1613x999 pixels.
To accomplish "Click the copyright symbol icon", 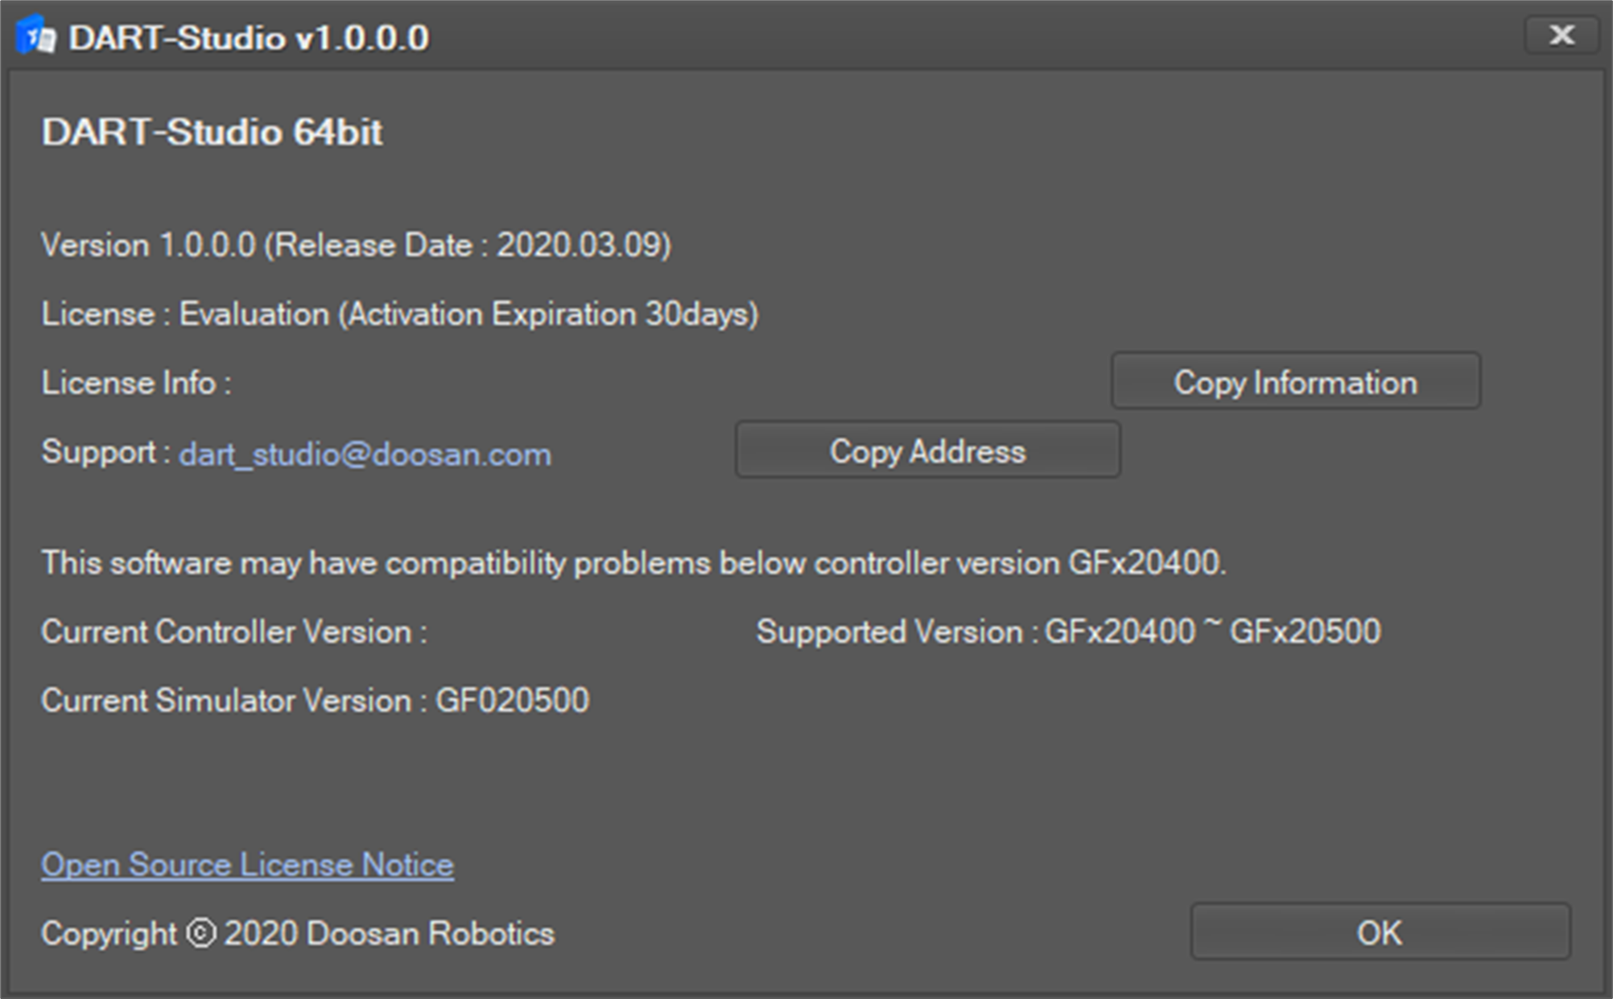I will (x=201, y=933).
